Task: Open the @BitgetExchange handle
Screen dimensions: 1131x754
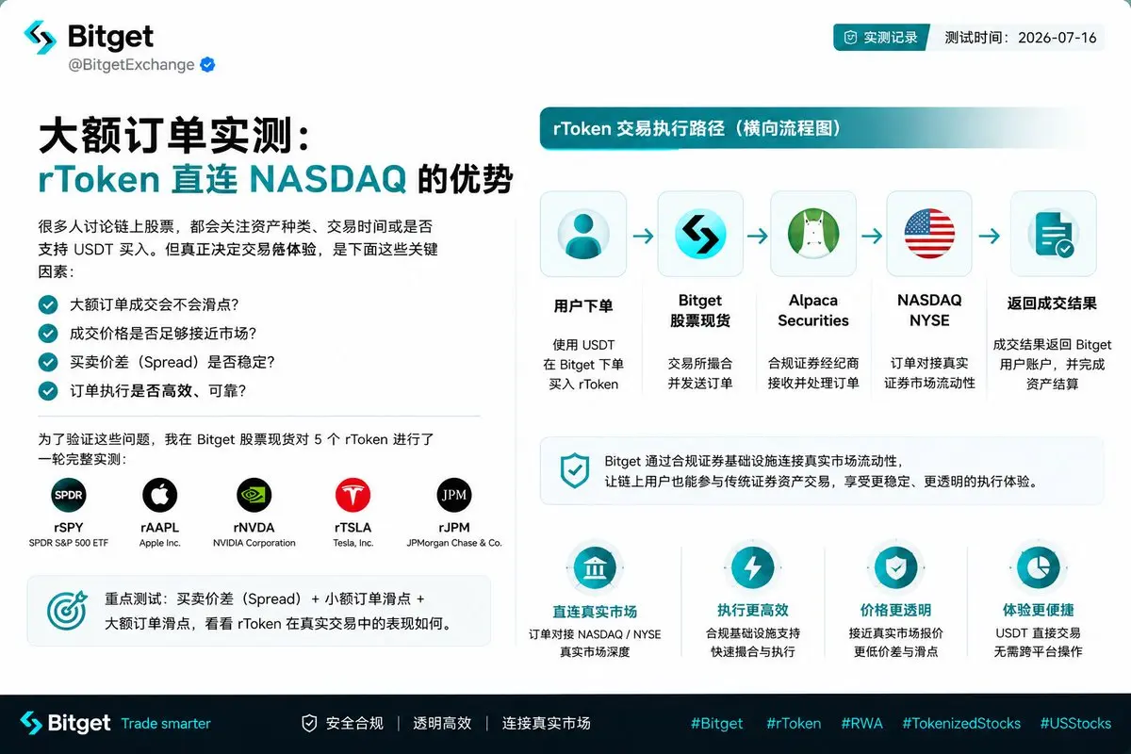Action: 131,65
